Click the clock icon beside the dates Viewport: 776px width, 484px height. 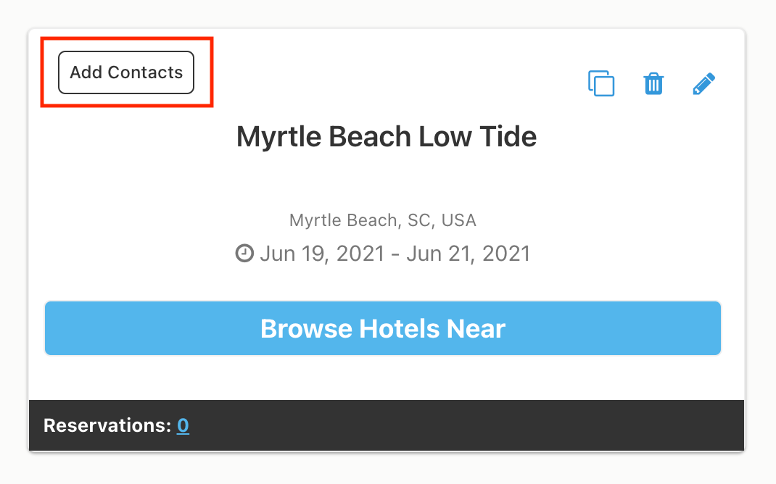(244, 253)
